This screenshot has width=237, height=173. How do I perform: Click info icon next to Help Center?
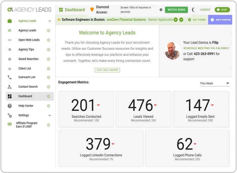pyautogui.click(x=49, y=106)
